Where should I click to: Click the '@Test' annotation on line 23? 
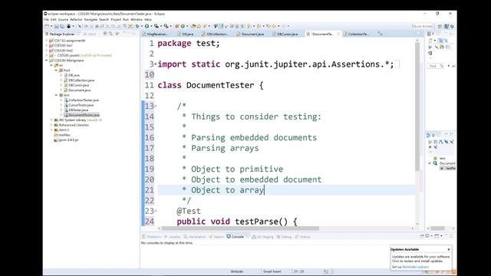tap(189, 212)
